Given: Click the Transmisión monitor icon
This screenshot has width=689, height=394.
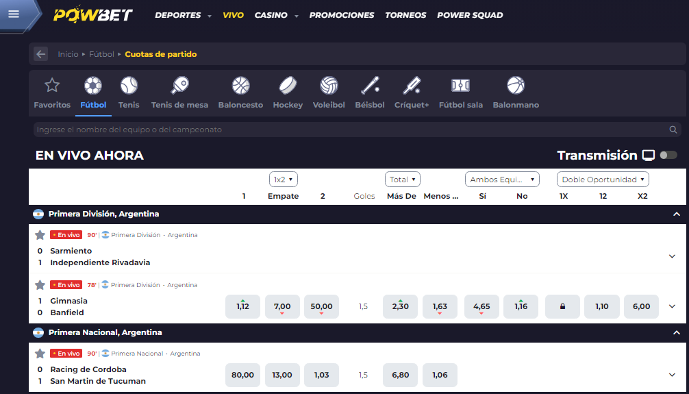Looking at the screenshot, I should tap(649, 156).
